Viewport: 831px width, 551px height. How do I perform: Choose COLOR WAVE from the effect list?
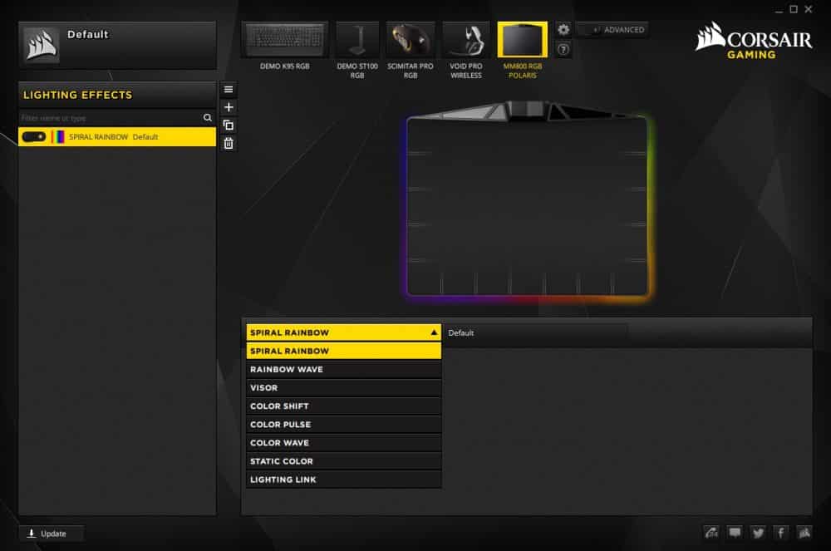(x=343, y=443)
